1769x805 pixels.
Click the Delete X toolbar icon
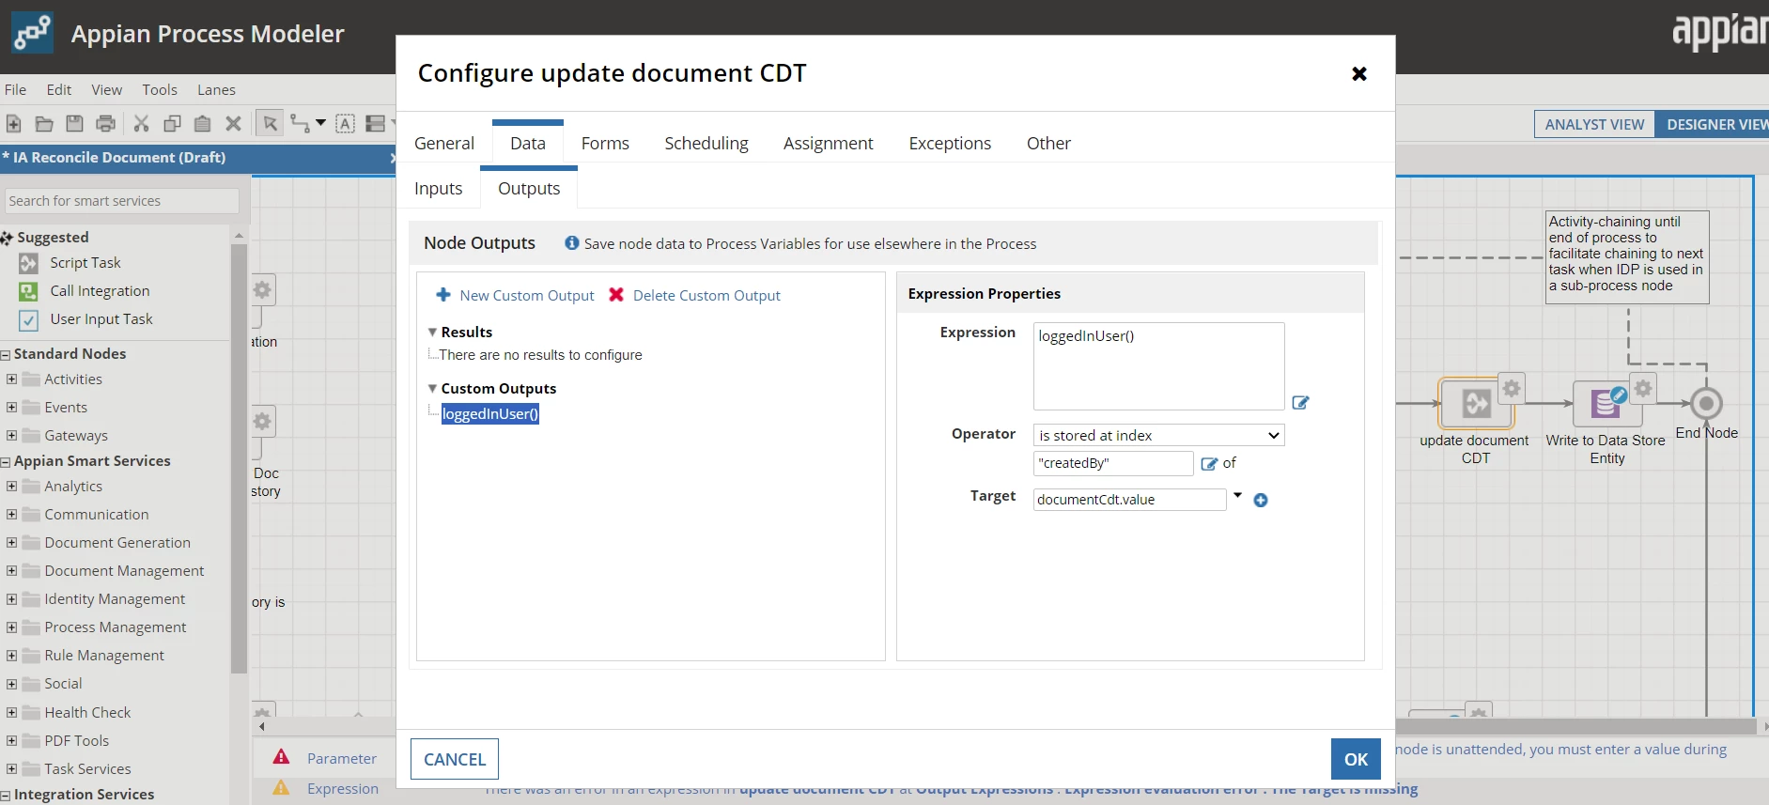click(234, 123)
